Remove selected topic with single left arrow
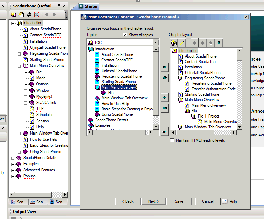The height and width of the screenshot is (219, 264). [x=165, y=97]
